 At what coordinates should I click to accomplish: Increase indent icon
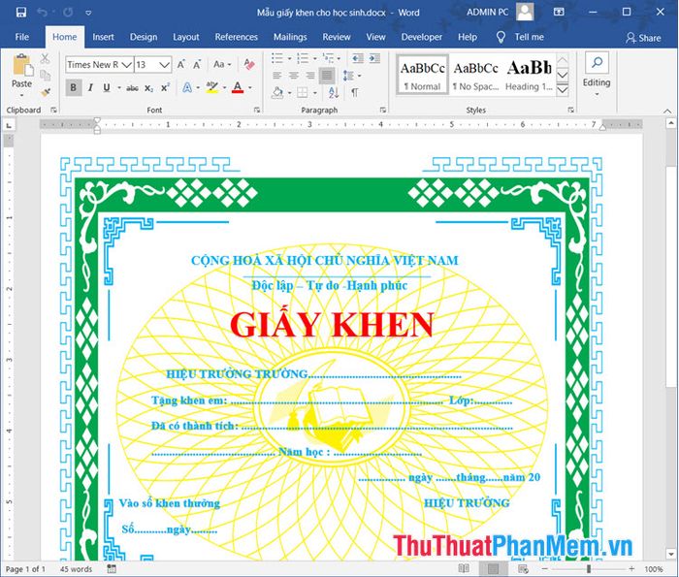coord(374,58)
